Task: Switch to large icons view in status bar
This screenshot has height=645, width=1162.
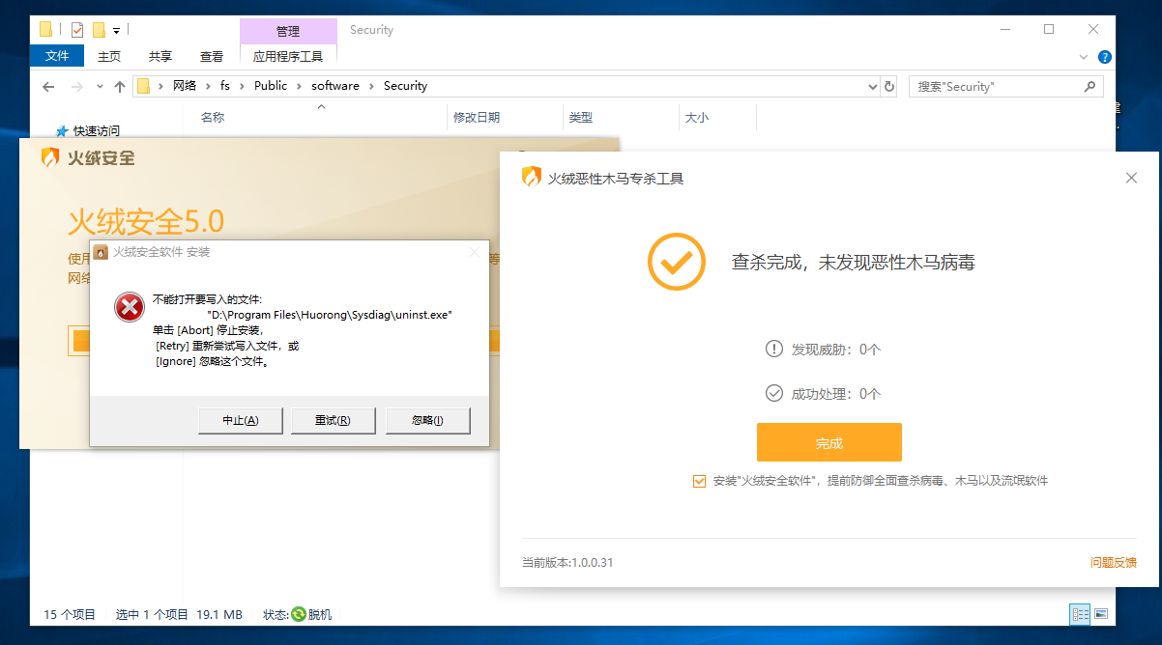Action: pyautogui.click(x=1100, y=614)
